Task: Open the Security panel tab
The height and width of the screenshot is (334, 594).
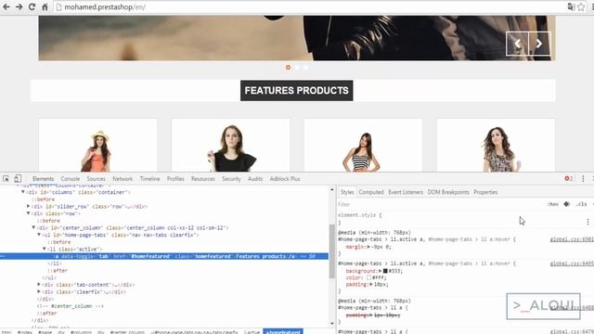Action: click(x=231, y=179)
